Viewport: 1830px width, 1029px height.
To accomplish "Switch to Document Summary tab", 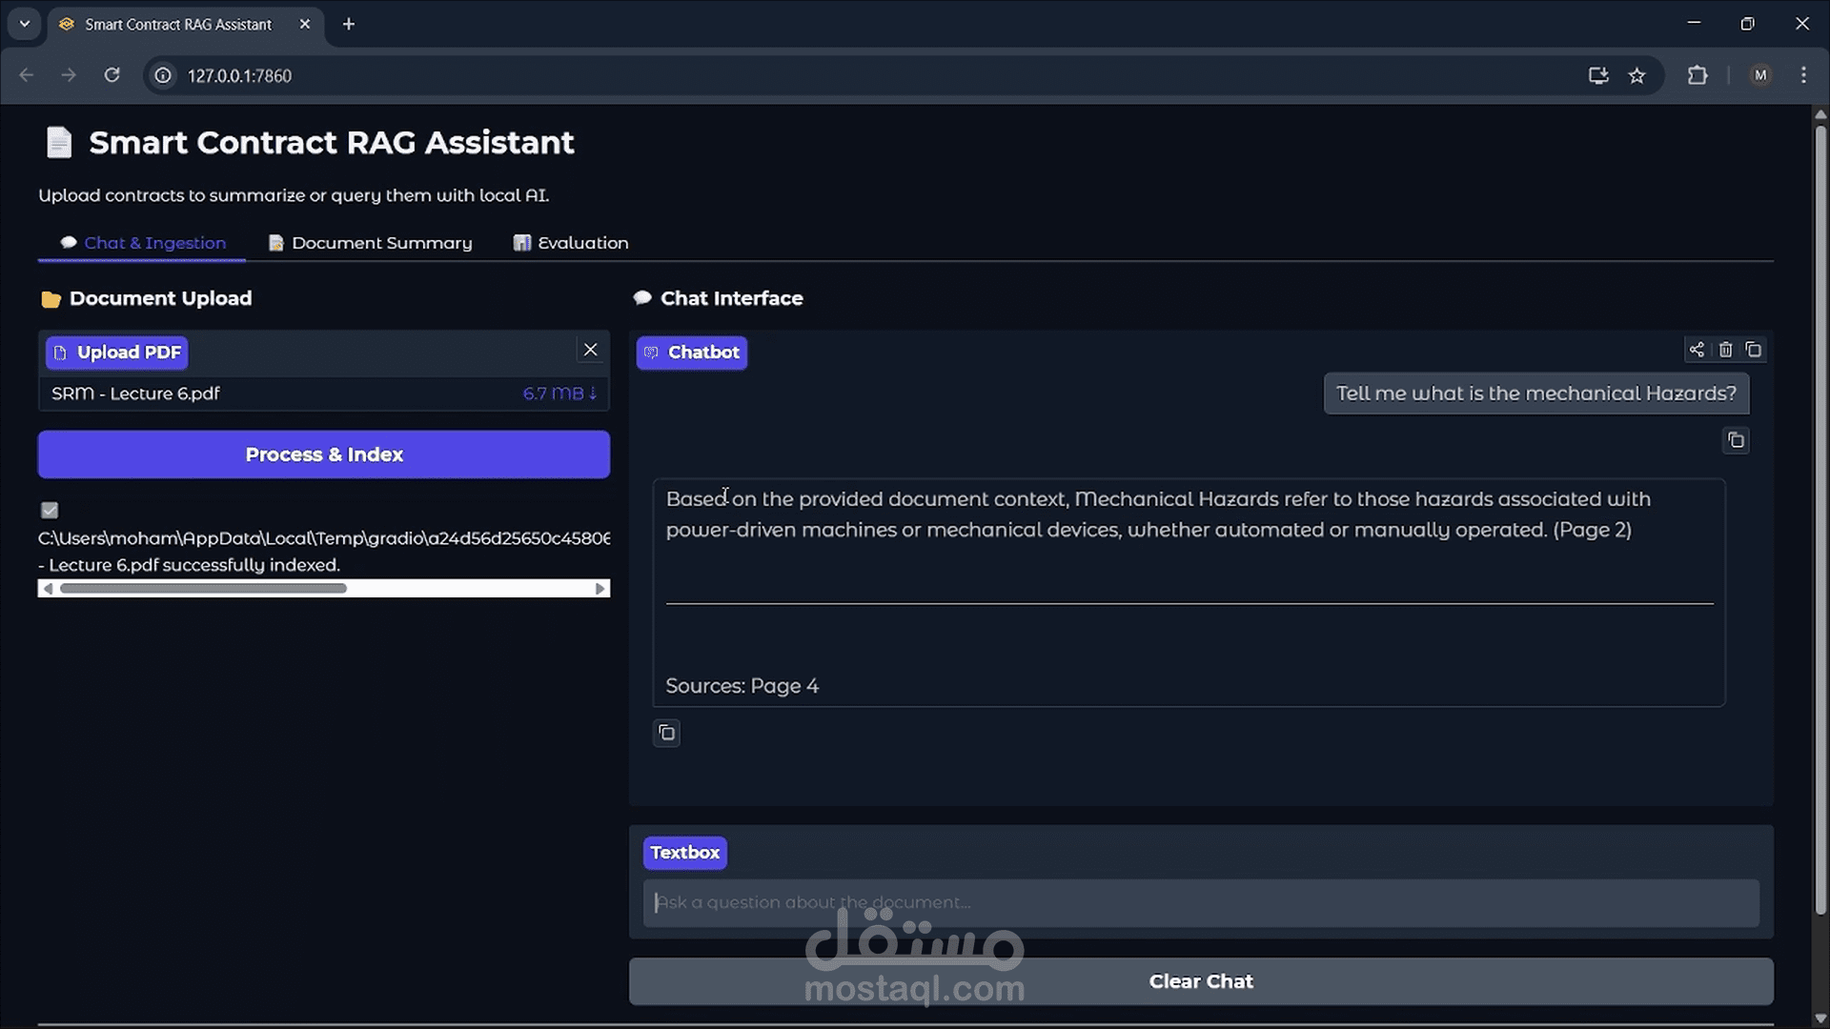I will (371, 243).
